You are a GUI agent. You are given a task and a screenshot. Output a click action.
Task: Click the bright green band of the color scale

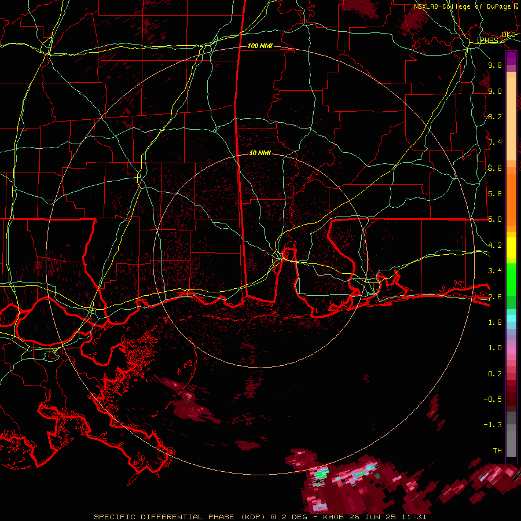(x=511, y=280)
